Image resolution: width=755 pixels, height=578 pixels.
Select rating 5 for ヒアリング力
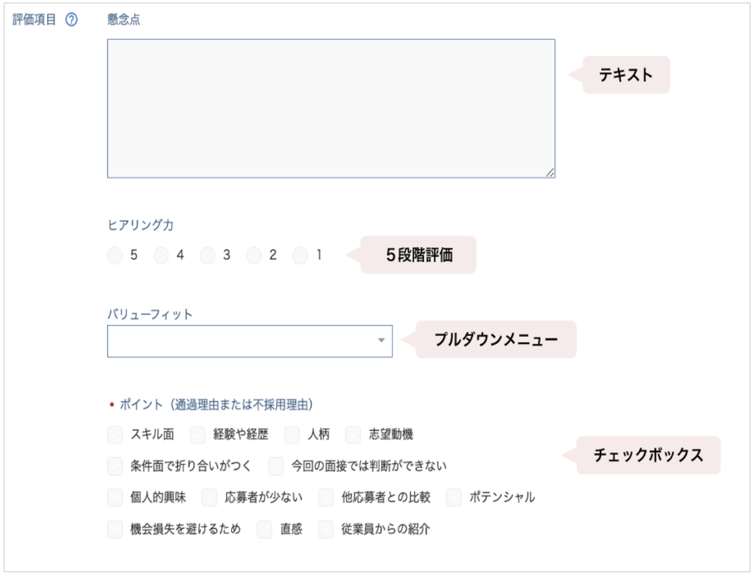click(115, 255)
